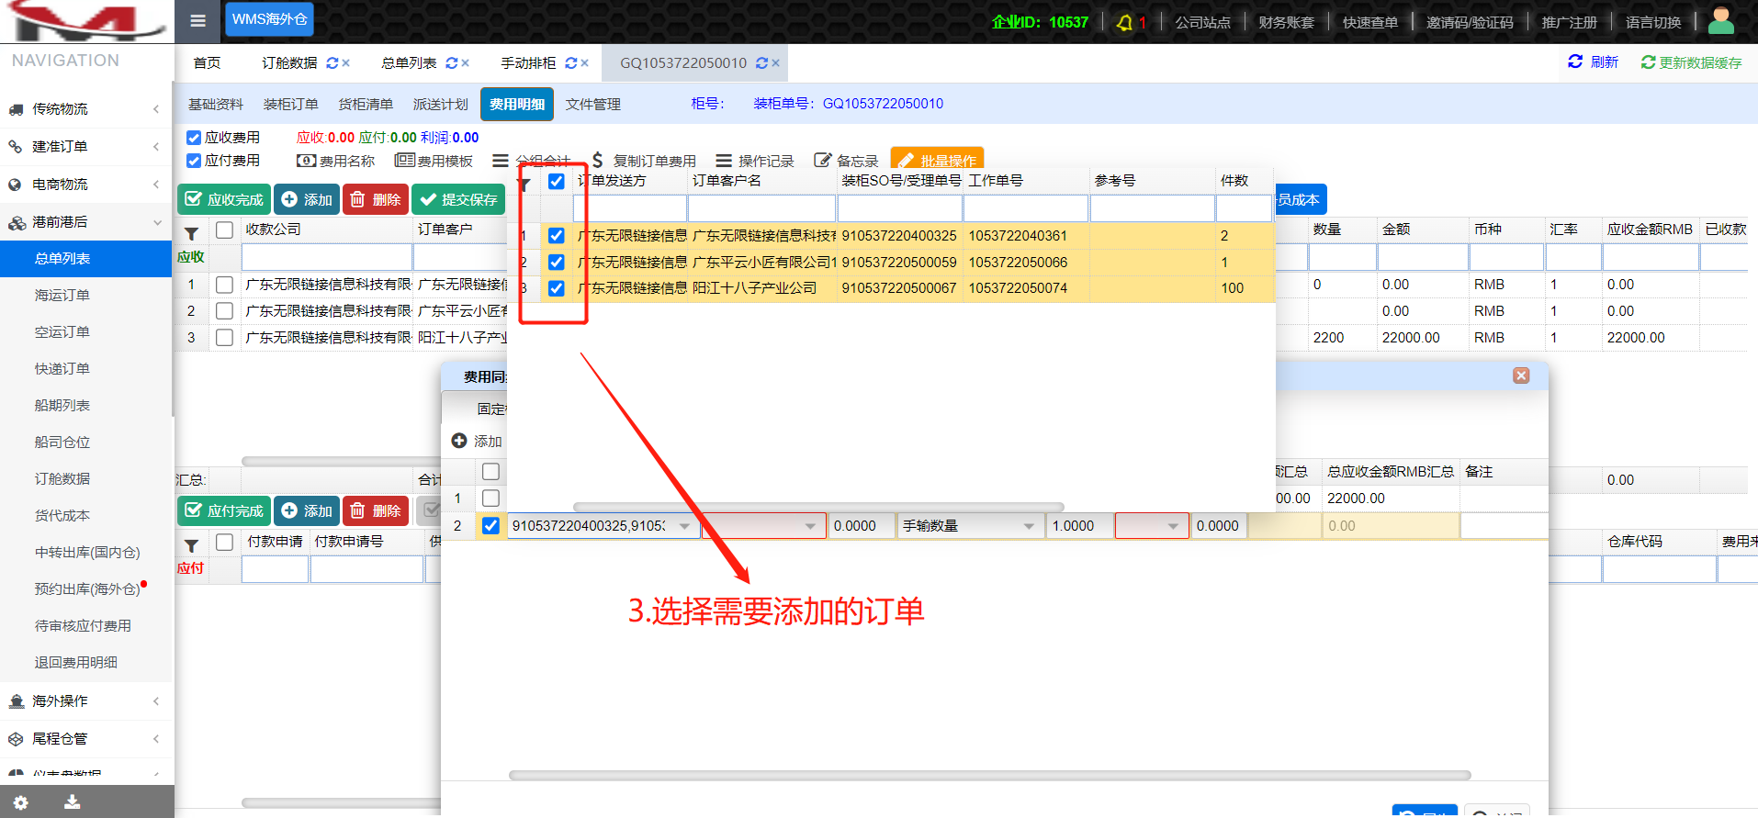Click 添加 plus icon inside the fee dialog

pos(459,441)
